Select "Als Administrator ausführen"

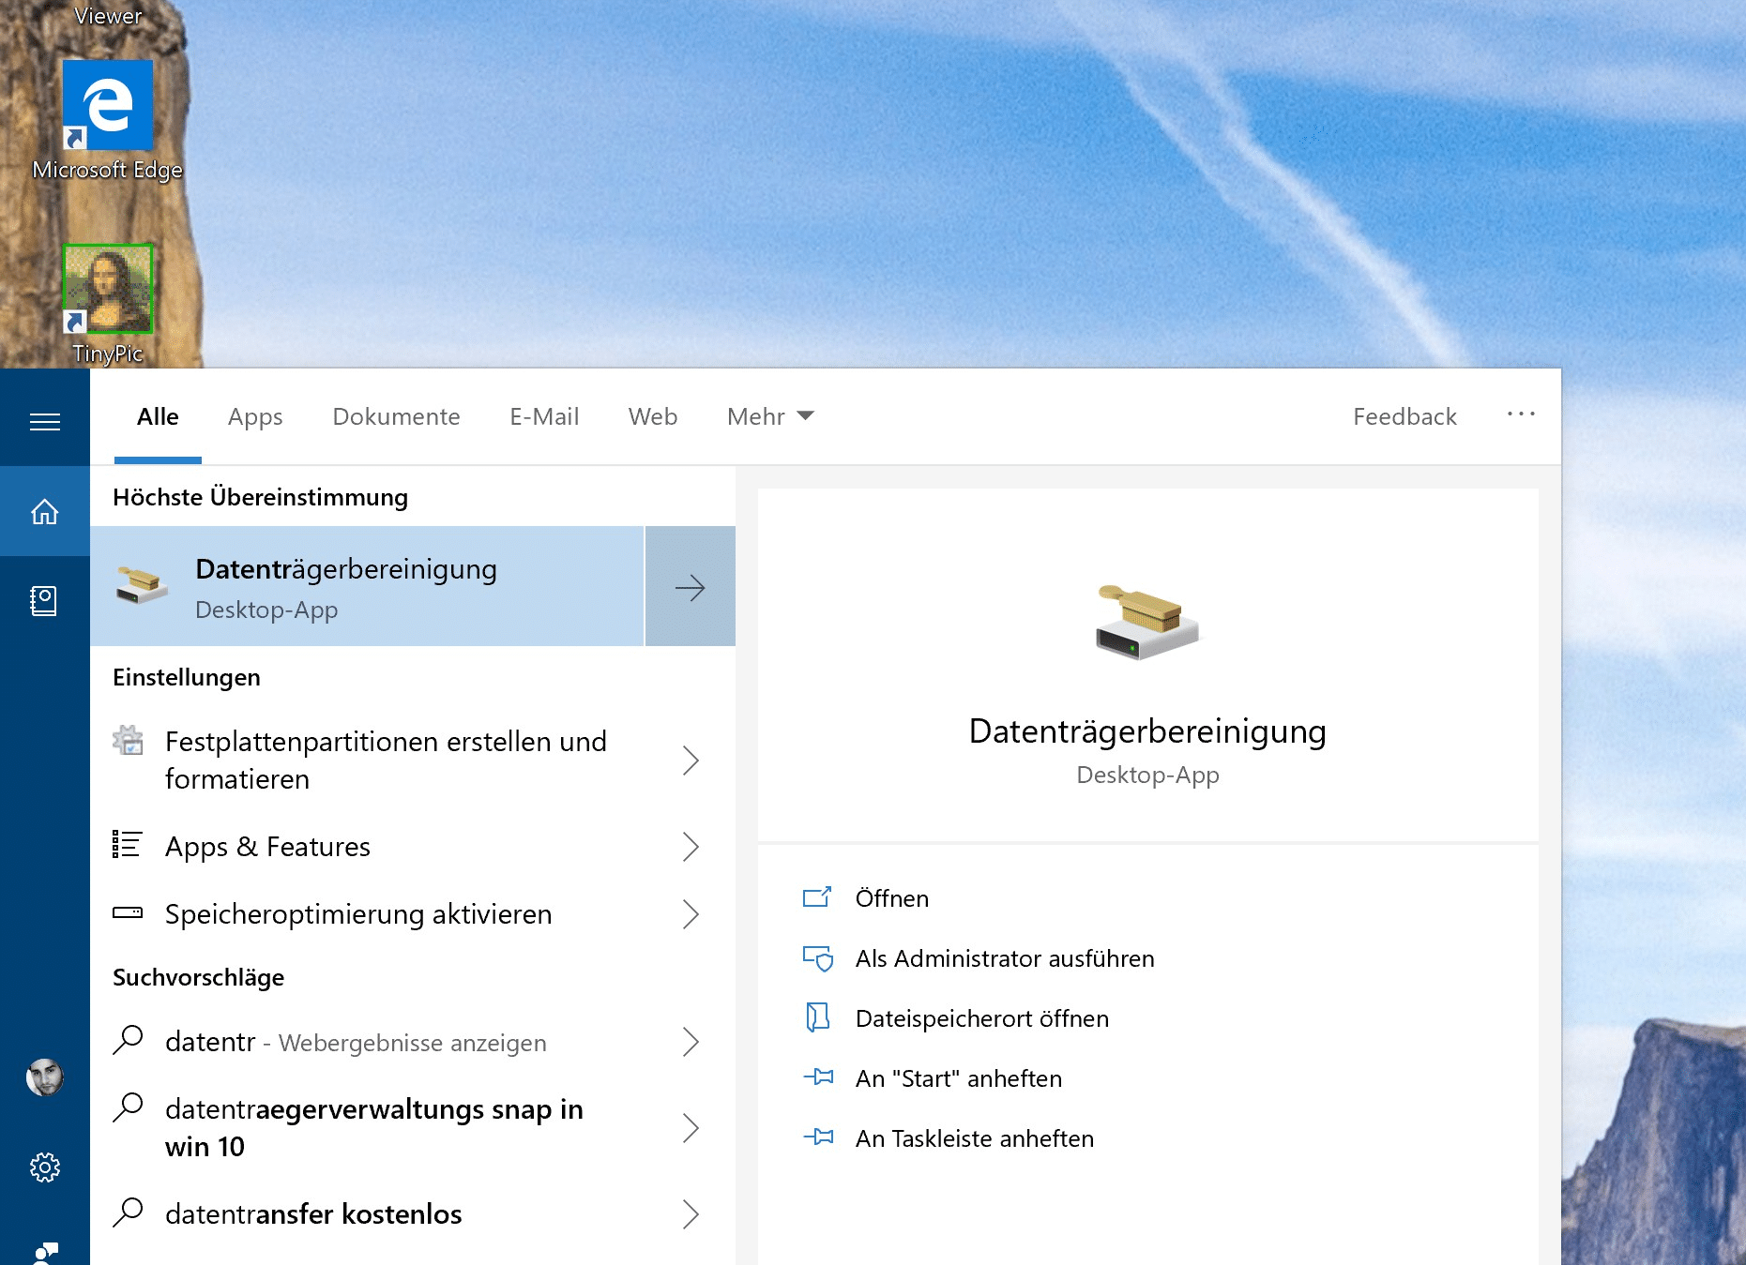pos(1004,958)
